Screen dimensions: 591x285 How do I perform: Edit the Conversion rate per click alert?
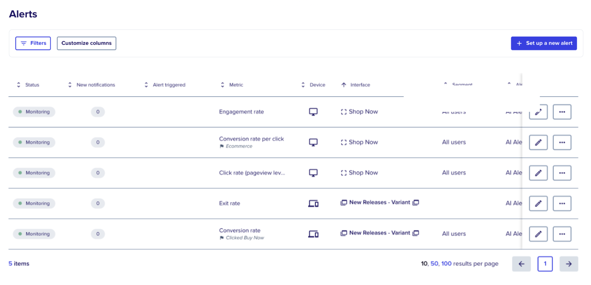point(538,142)
